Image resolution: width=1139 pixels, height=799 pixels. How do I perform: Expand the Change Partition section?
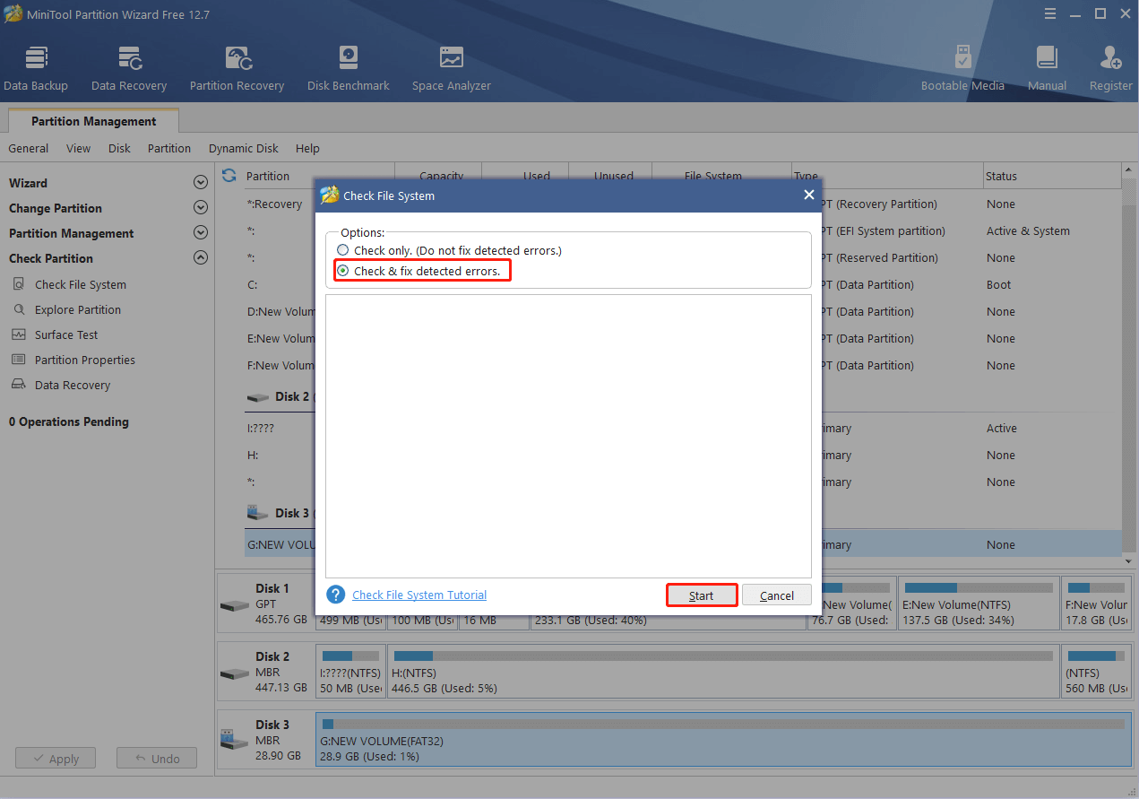(x=201, y=208)
